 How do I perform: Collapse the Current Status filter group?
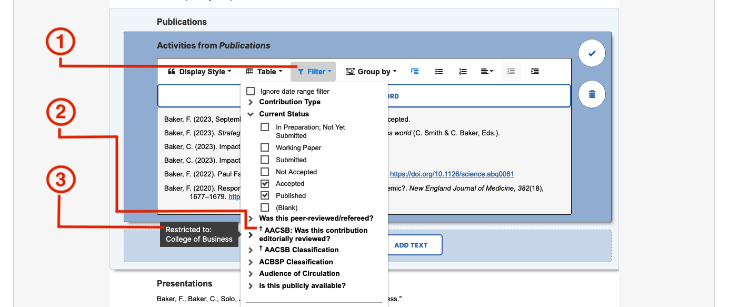click(x=251, y=114)
